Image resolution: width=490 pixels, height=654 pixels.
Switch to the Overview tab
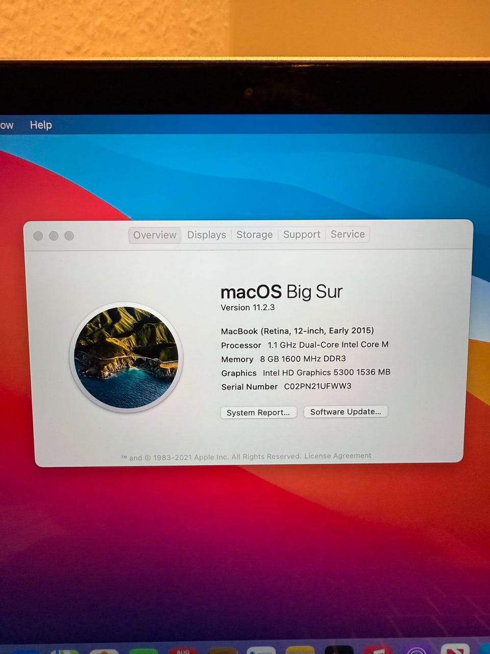click(x=155, y=235)
